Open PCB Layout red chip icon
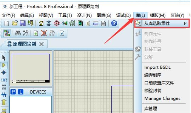191x113 pixels. (57, 23)
